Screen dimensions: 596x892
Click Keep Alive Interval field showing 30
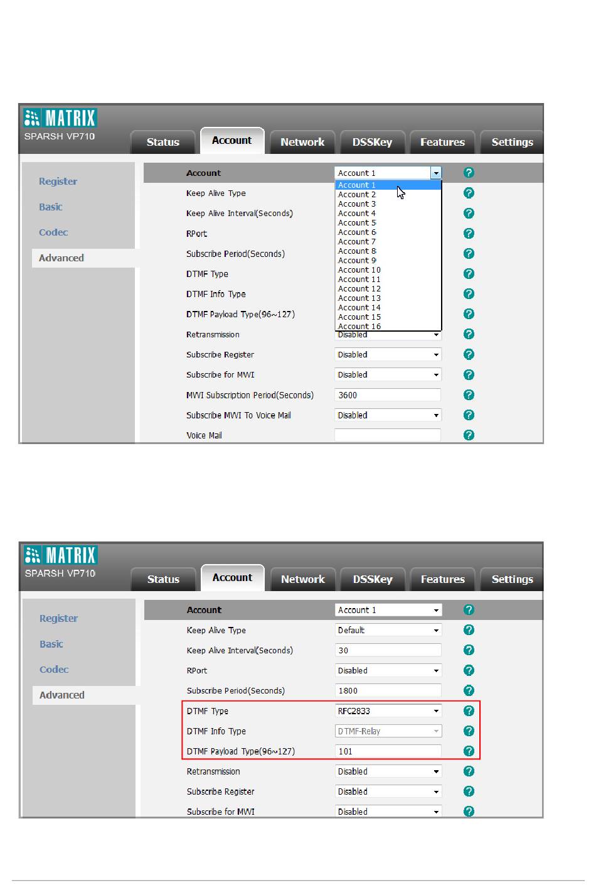click(x=388, y=650)
